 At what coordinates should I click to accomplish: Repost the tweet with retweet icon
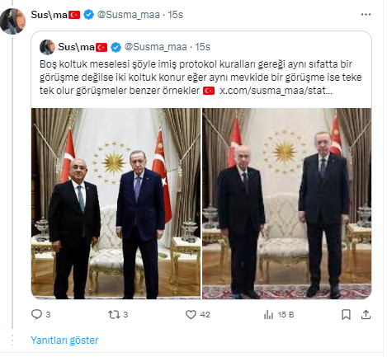pyautogui.click(x=113, y=314)
